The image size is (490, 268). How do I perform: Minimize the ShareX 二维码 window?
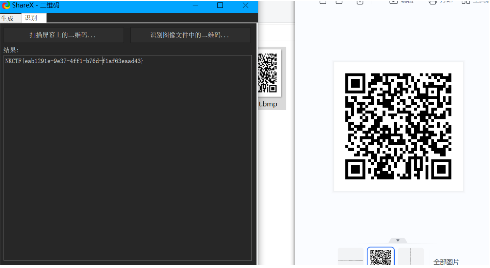pyautogui.click(x=195, y=5)
